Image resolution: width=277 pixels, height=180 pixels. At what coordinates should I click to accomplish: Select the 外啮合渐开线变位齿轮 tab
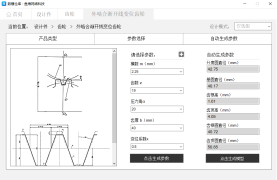[118, 14]
